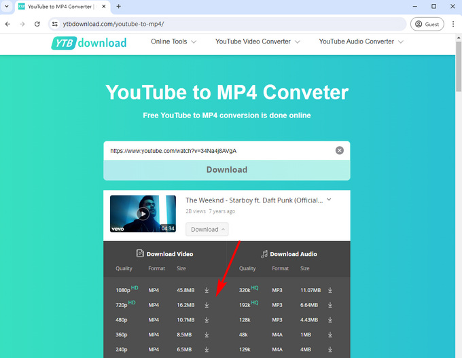This screenshot has height=358, width=462.
Task: Click the 4.43MB size value
Action: point(309,320)
